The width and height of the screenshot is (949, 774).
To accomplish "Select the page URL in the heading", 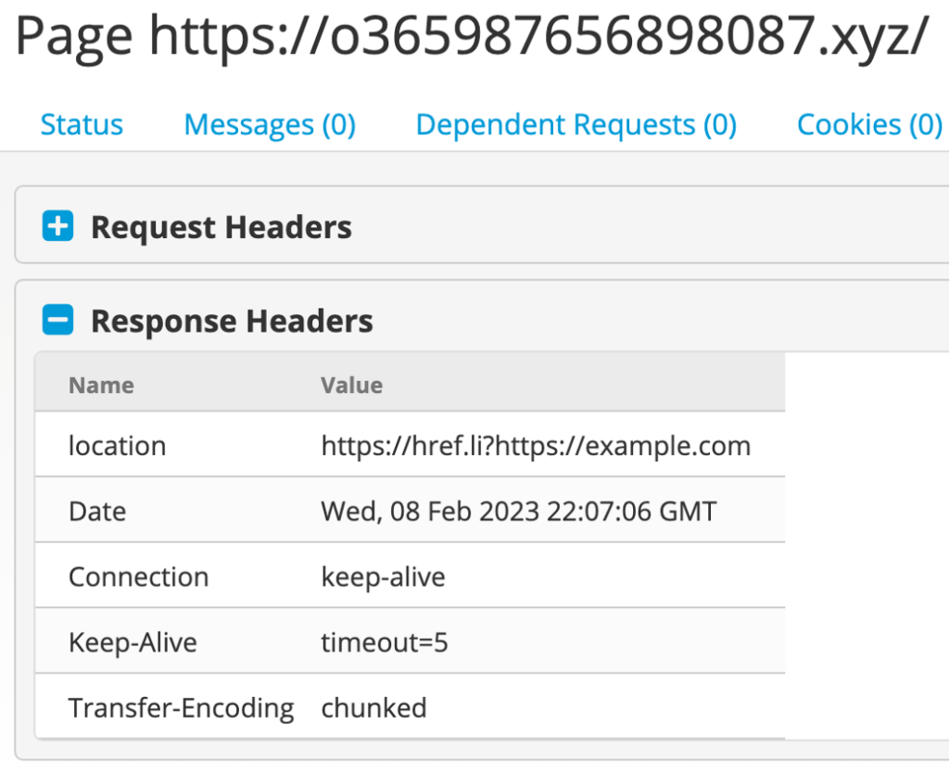I will [x=474, y=35].
